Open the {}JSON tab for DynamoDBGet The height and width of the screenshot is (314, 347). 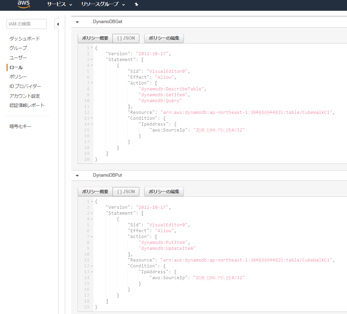coord(126,38)
